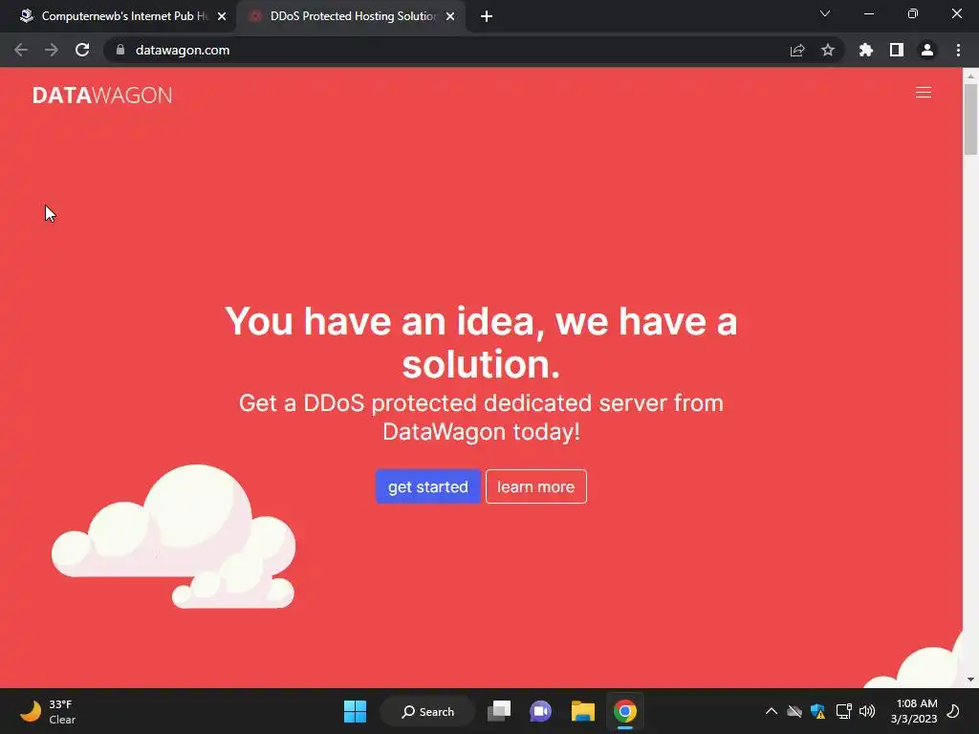Screen dimensions: 979x734
Task: Open Task View on the taskbar
Action: [499, 711]
